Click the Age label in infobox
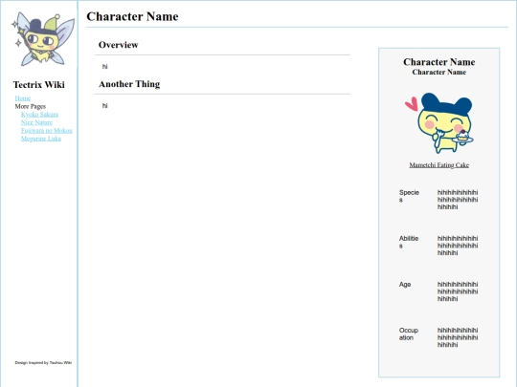Viewport: 517px width, 387px height. pyautogui.click(x=405, y=285)
